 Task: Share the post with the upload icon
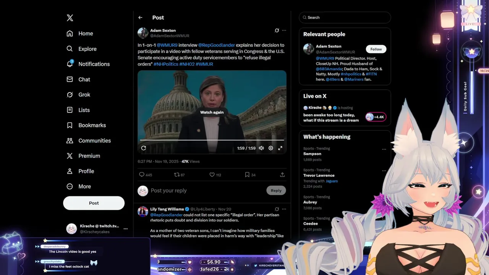pyautogui.click(x=282, y=175)
